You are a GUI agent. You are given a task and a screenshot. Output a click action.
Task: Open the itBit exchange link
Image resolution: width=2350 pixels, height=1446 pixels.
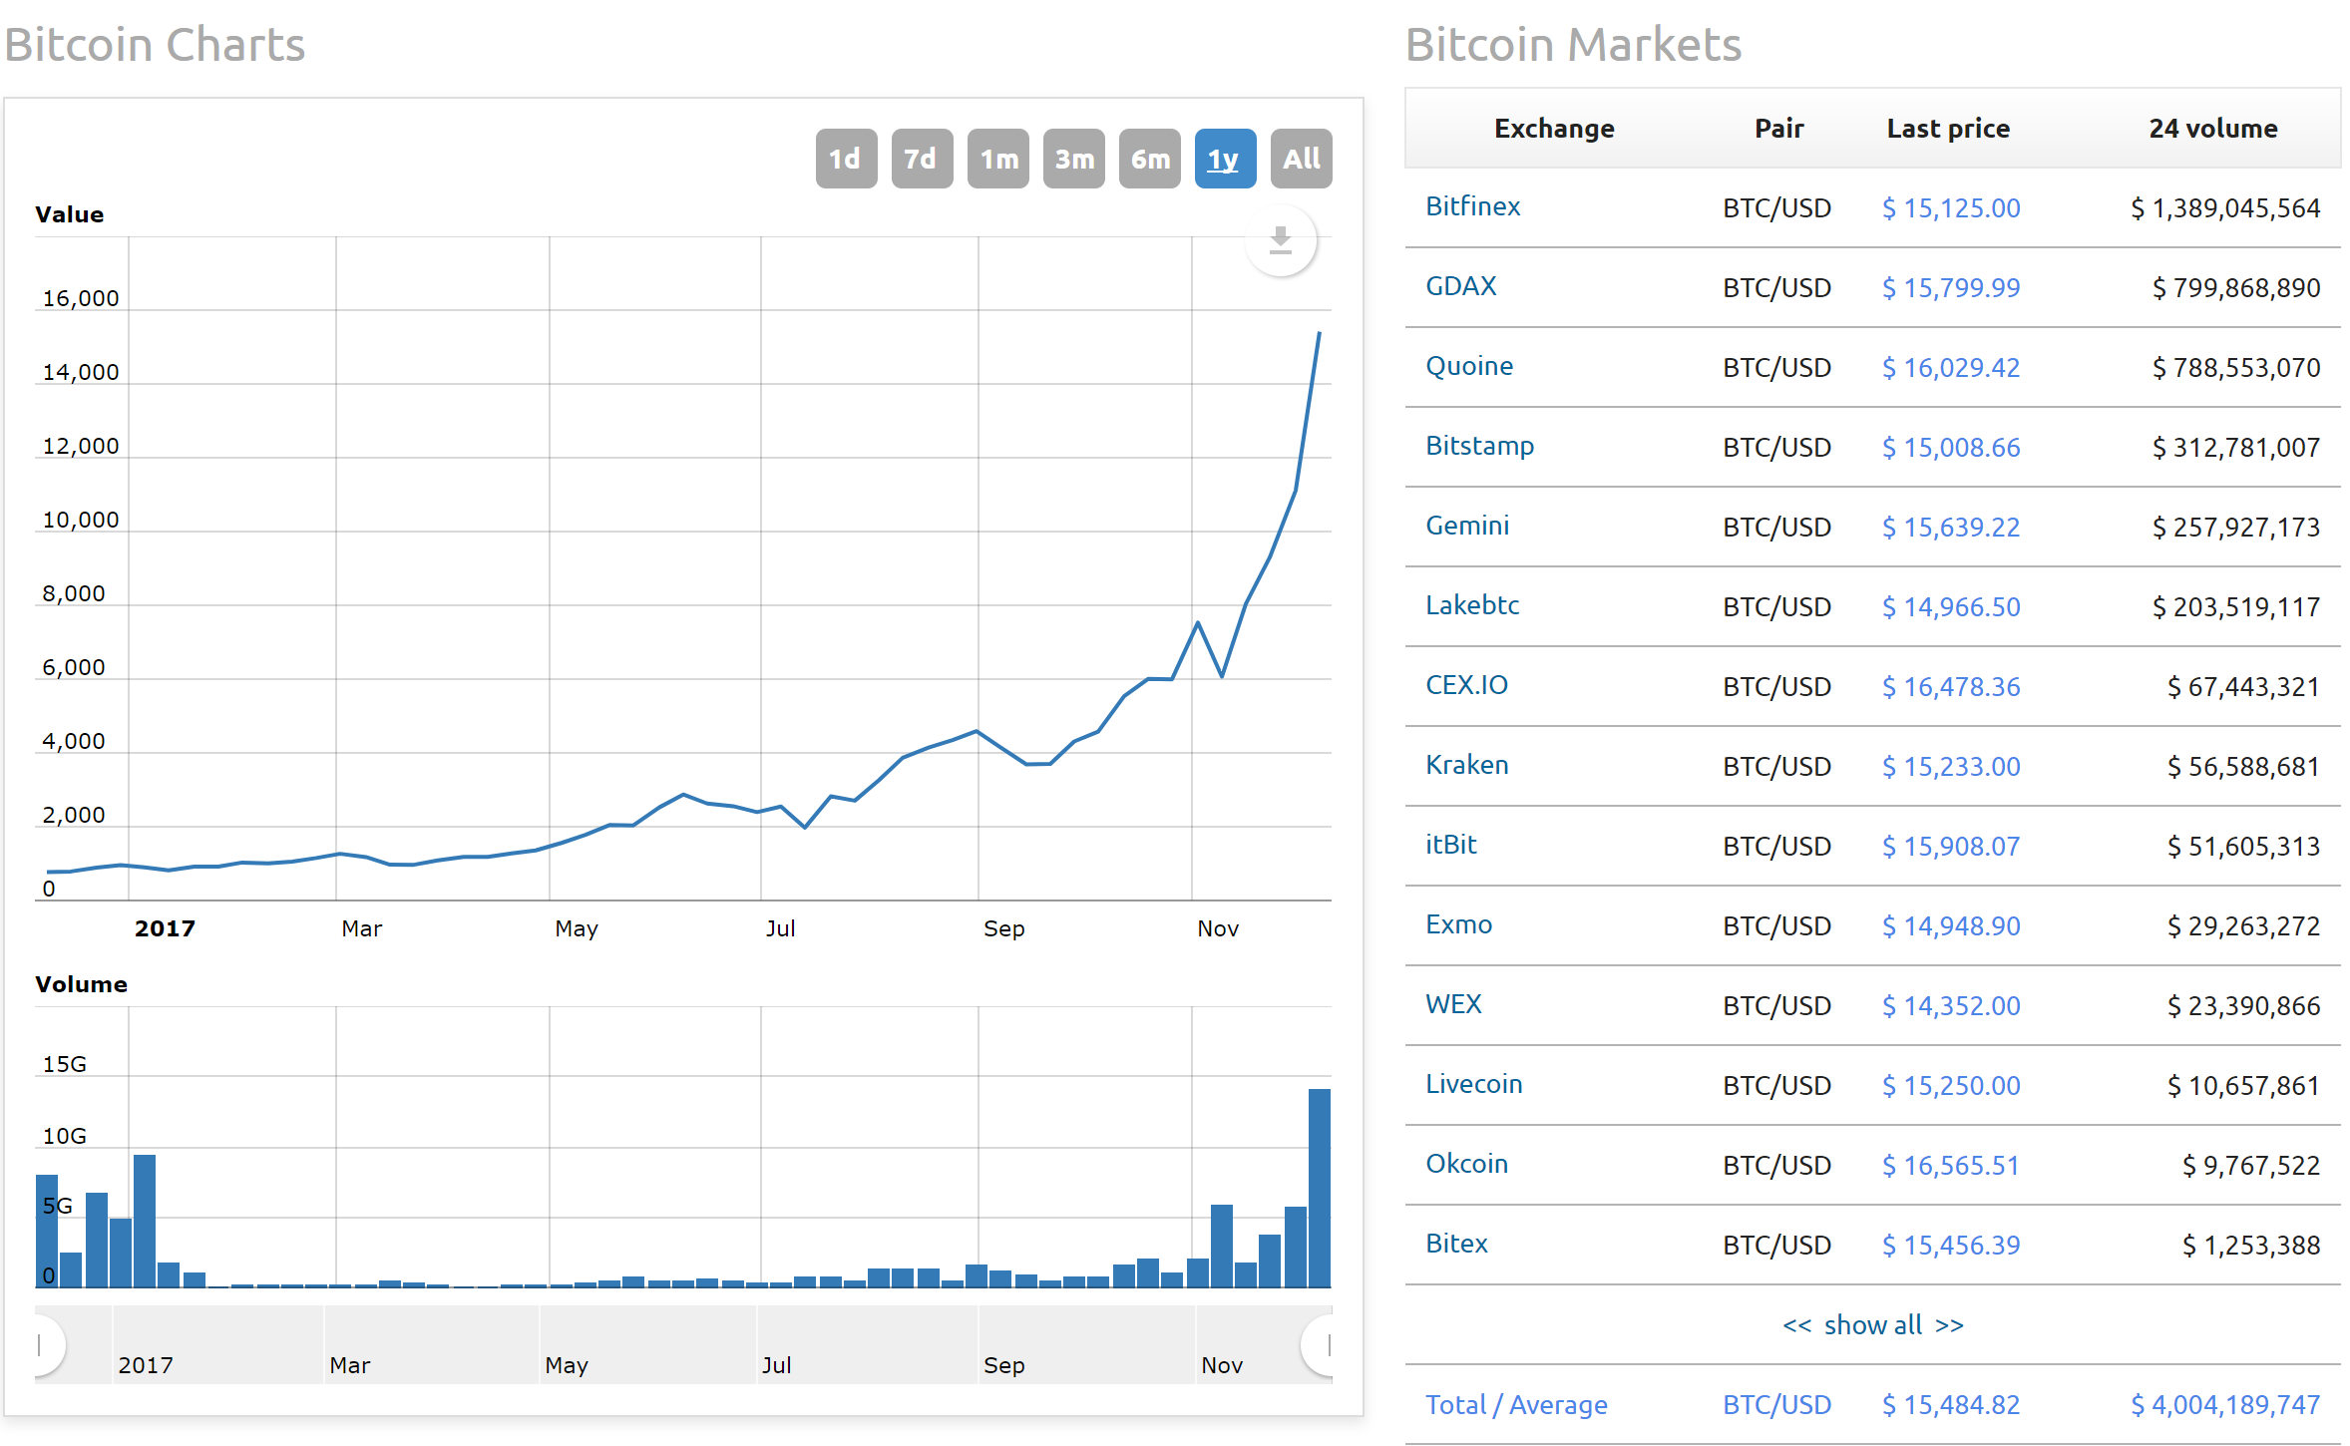pyautogui.click(x=1450, y=845)
